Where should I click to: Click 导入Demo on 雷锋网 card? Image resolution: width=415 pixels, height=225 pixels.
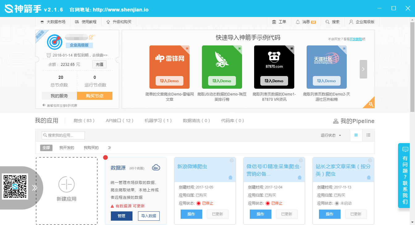(169, 81)
